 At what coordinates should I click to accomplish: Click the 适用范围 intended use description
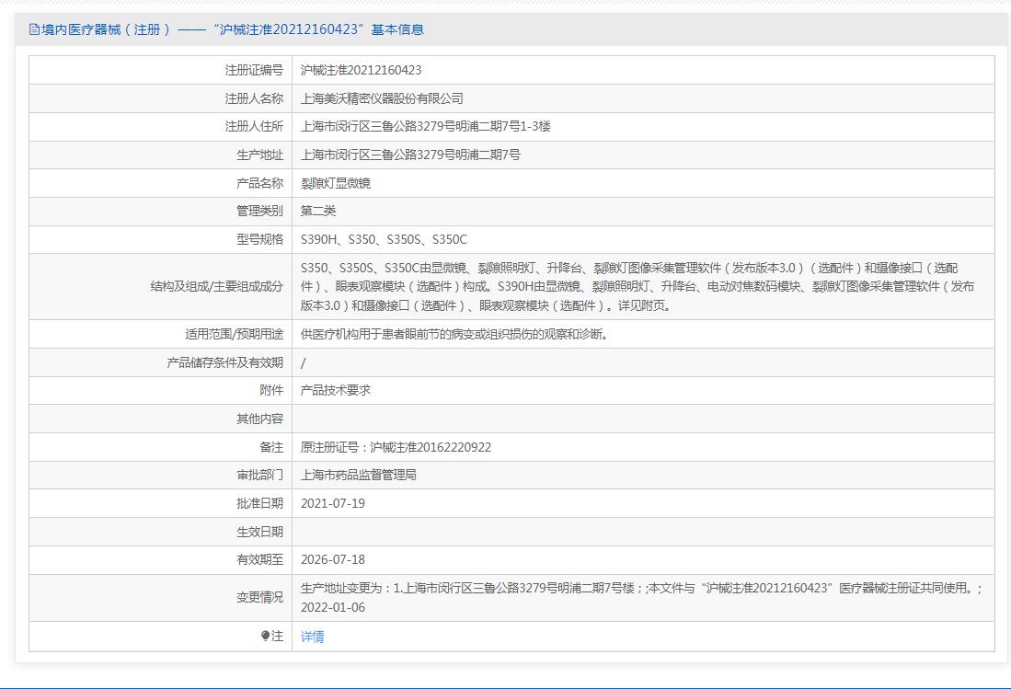point(454,334)
